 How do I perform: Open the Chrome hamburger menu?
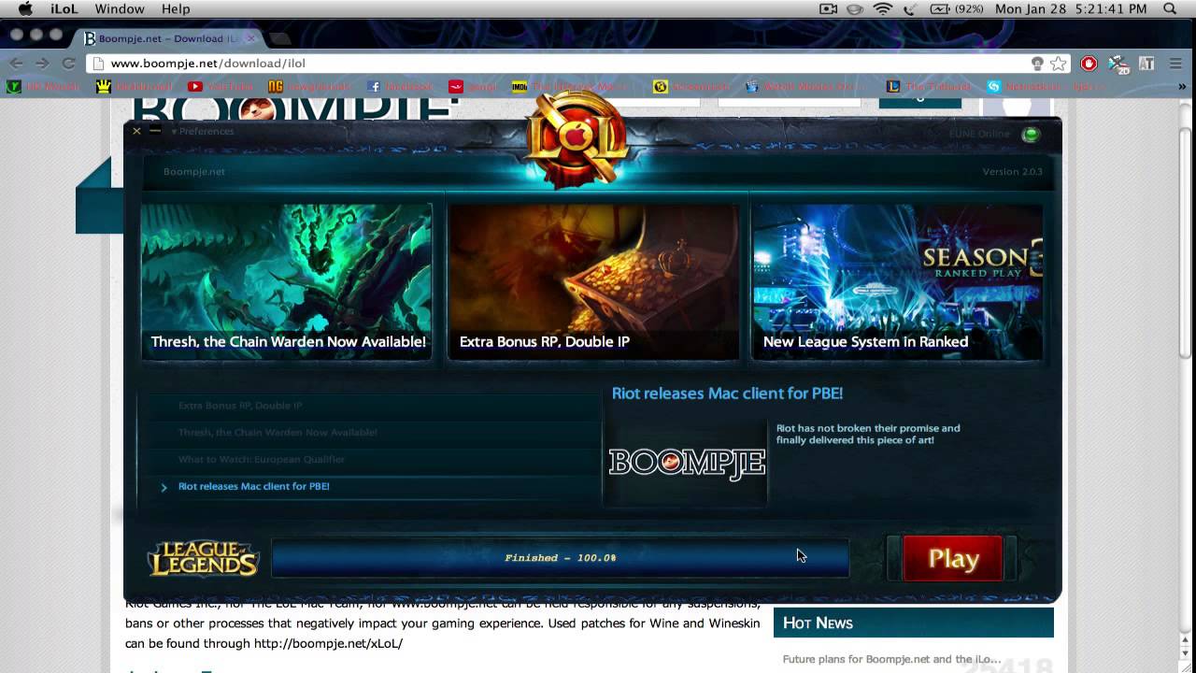click(1175, 64)
